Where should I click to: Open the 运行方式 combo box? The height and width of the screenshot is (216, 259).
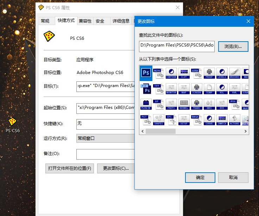pos(105,138)
